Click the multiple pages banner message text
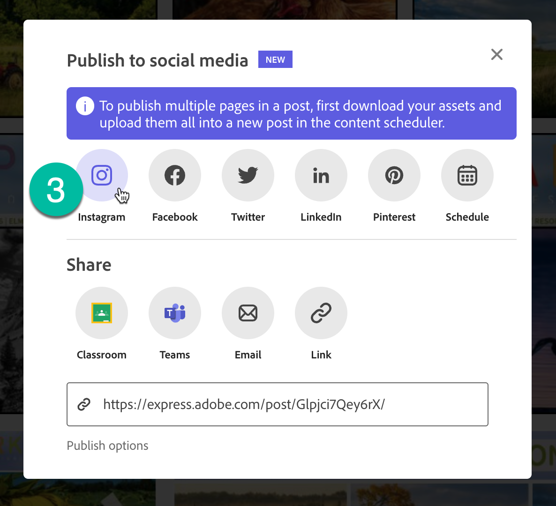This screenshot has width=556, height=506. click(301, 114)
